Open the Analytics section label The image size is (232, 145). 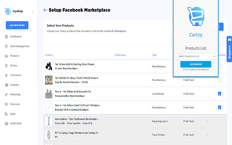tap(15, 85)
